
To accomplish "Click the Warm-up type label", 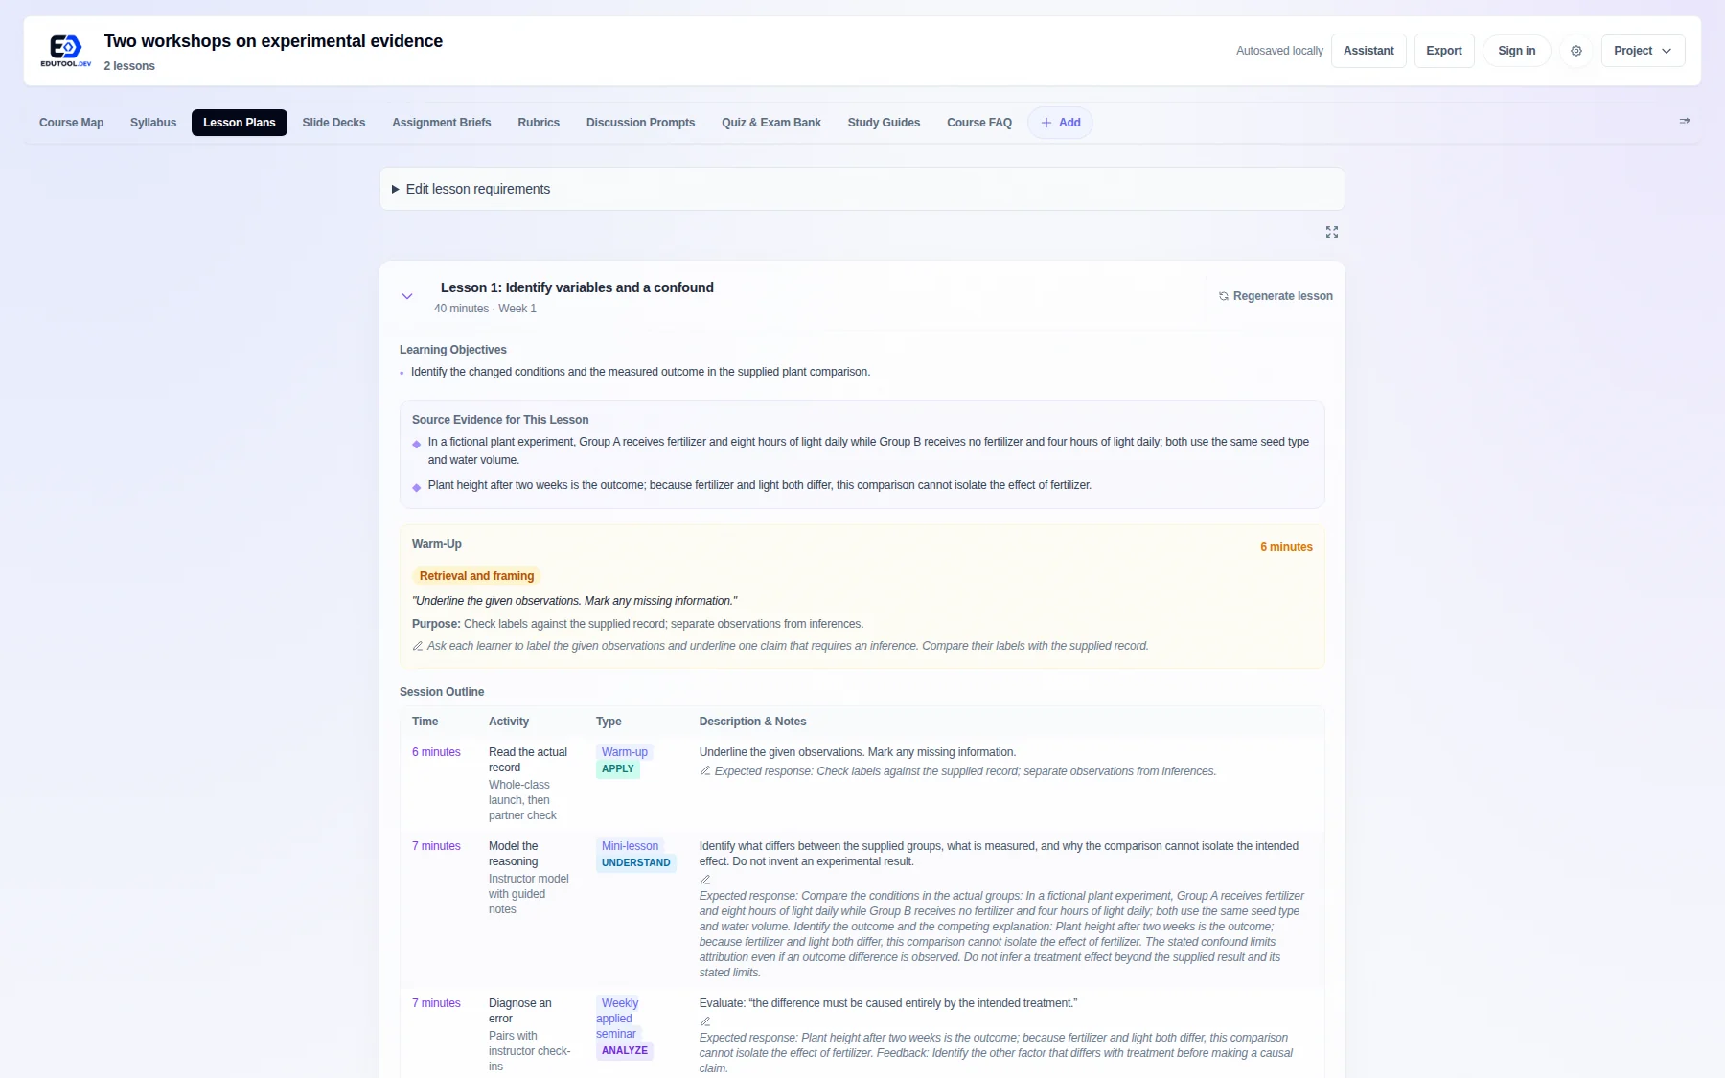I will pos(625,752).
